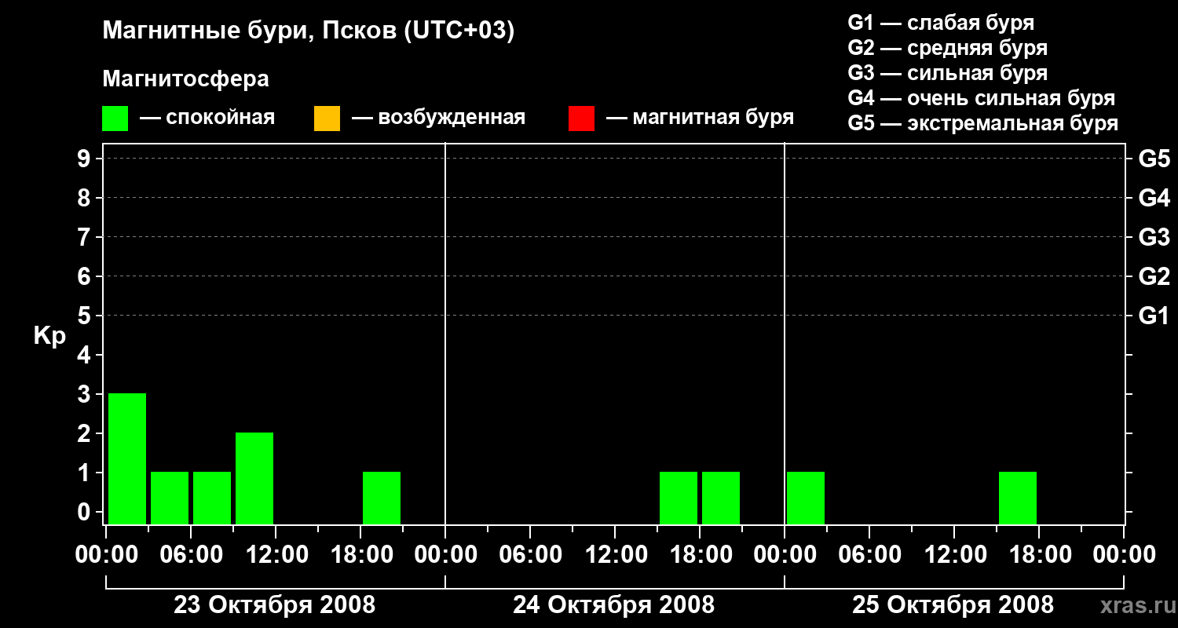Click the green 'спокойная' legend swatch

point(115,119)
